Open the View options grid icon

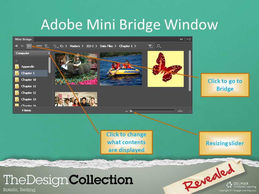39,46
